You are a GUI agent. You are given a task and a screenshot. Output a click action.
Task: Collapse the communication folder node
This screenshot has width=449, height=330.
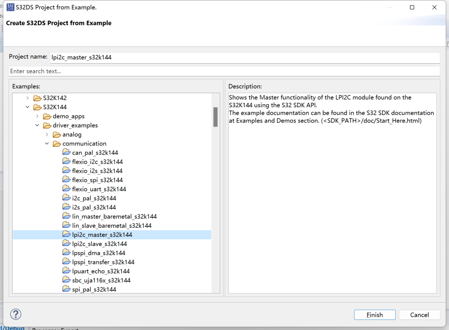pos(47,144)
